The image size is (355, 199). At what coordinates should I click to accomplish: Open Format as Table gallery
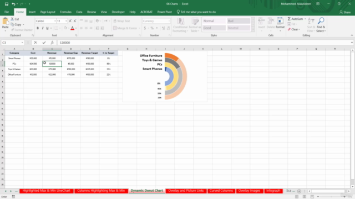click(195, 25)
